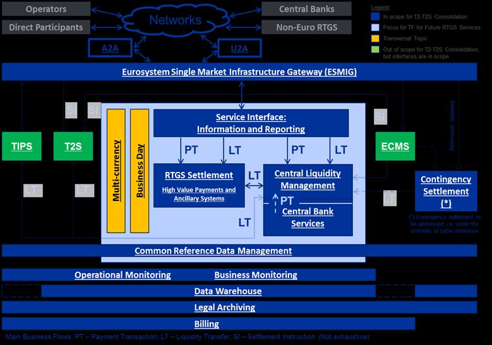Click LT label between RTGS and Central Liquidity

255,176
